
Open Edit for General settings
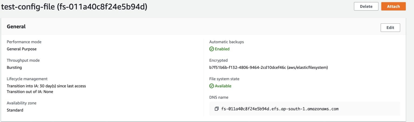tap(390, 27)
